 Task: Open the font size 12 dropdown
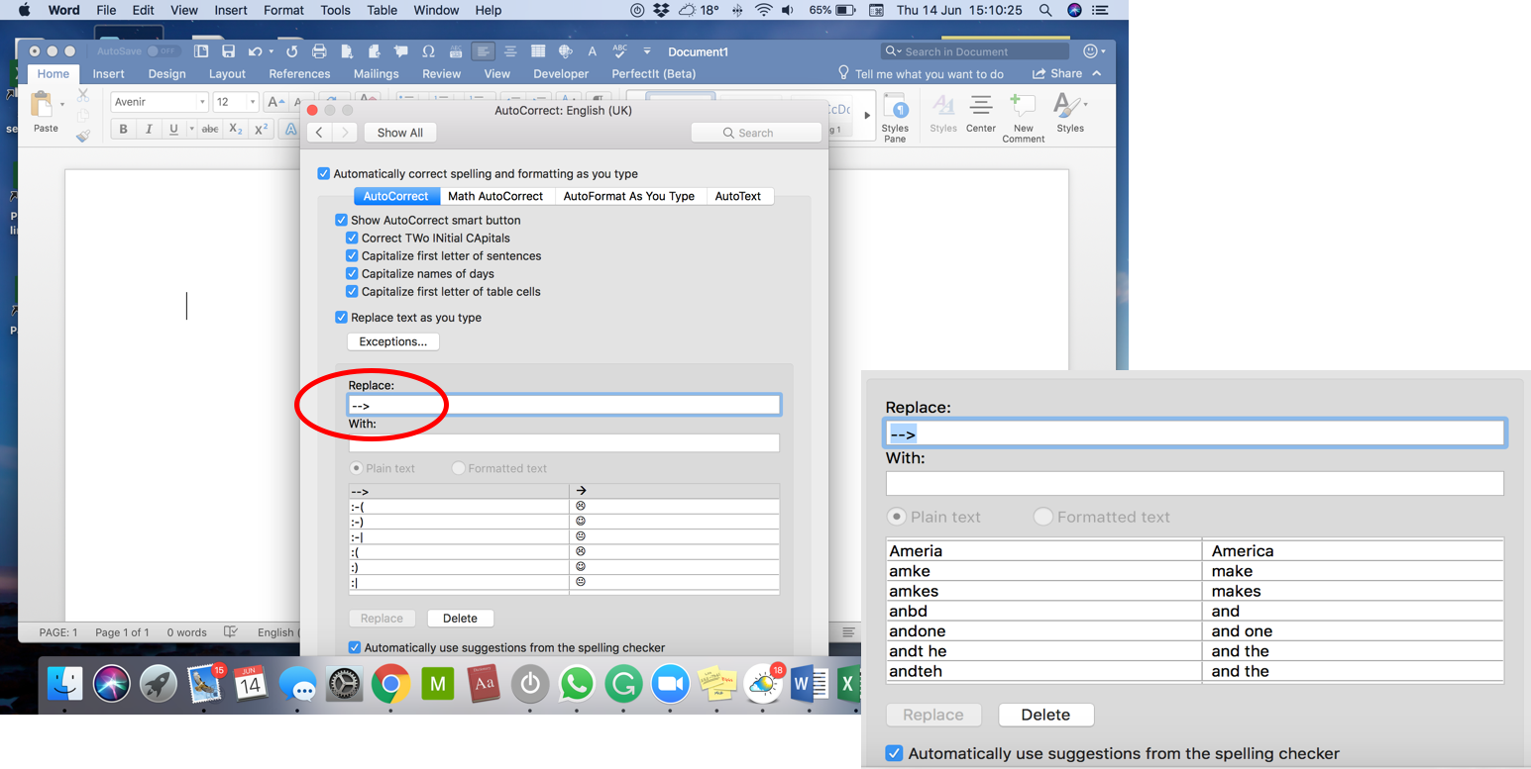point(253,102)
